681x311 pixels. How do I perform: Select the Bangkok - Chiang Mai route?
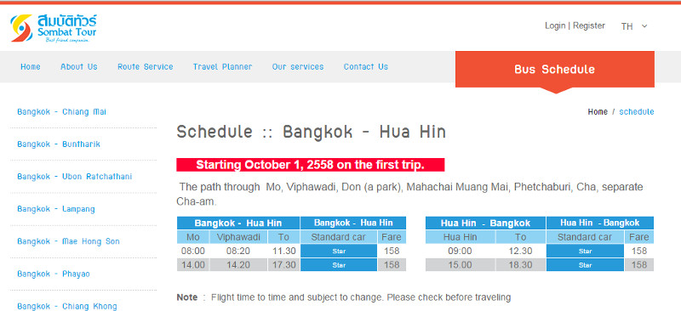[61, 112]
